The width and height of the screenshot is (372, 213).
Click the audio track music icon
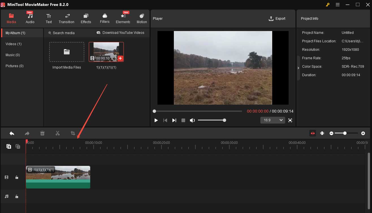7,196
